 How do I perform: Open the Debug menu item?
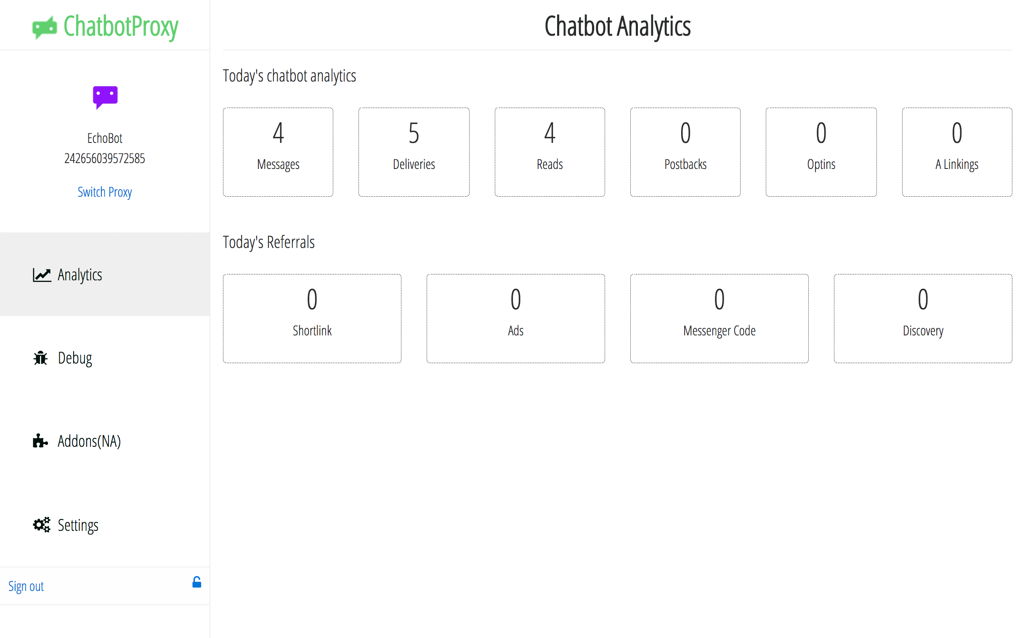pos(75,358)
